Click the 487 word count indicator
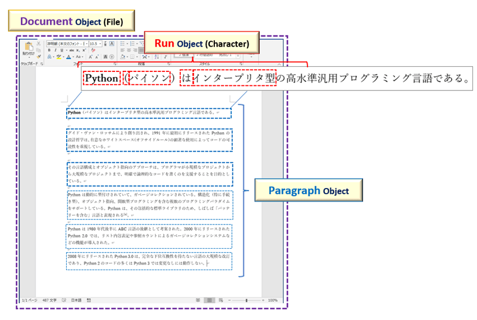Viewport: 477px width, 320px height. click(49, 300)
